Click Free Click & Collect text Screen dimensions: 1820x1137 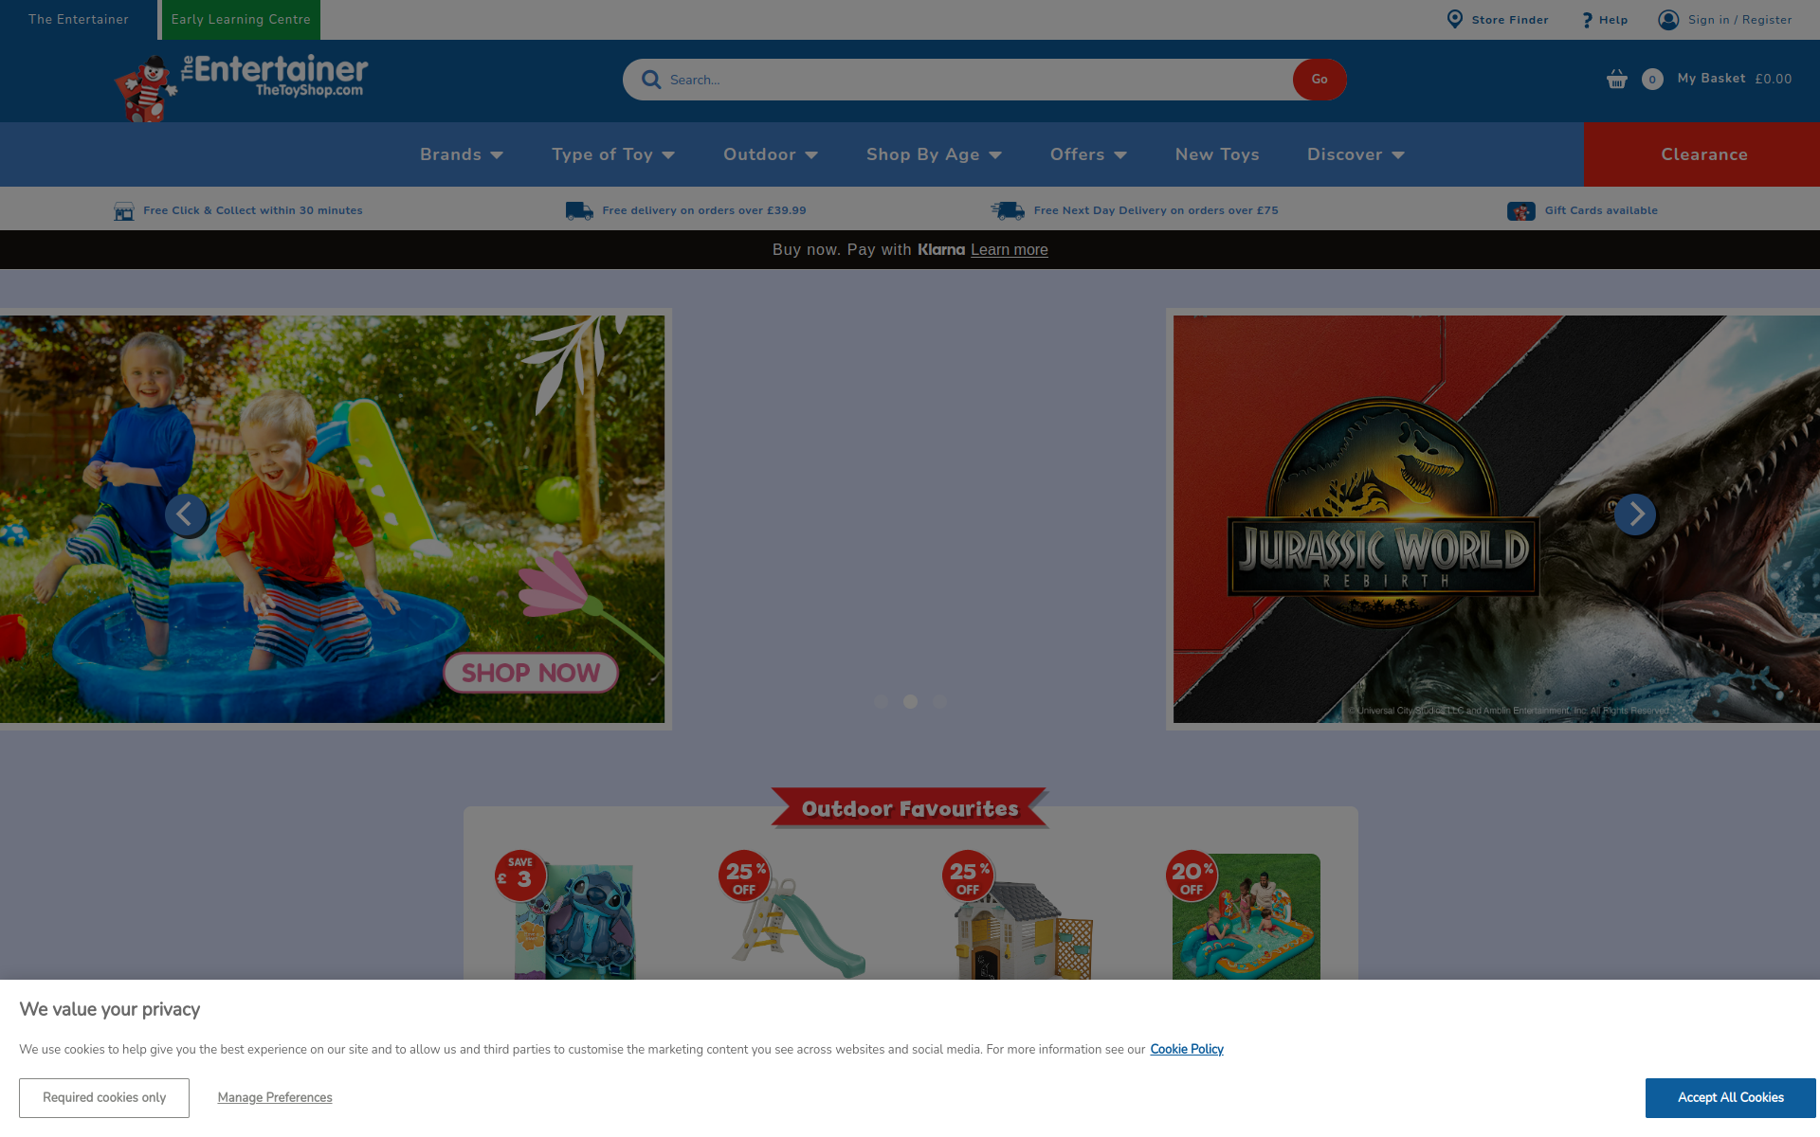253,210
